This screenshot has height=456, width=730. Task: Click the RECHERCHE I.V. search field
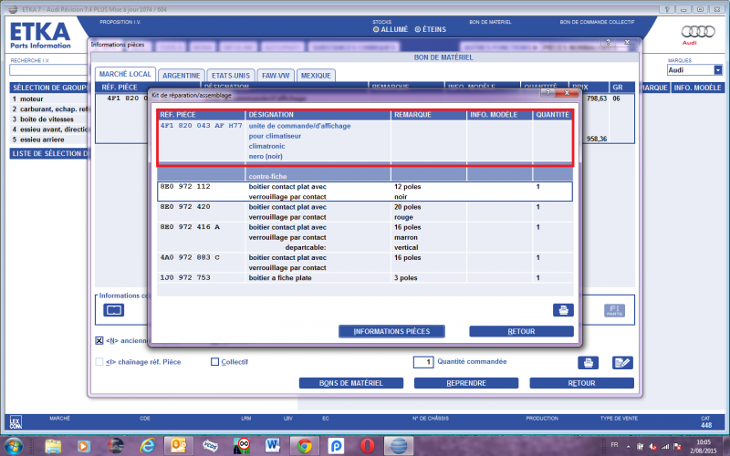click(x=48, y=70)
